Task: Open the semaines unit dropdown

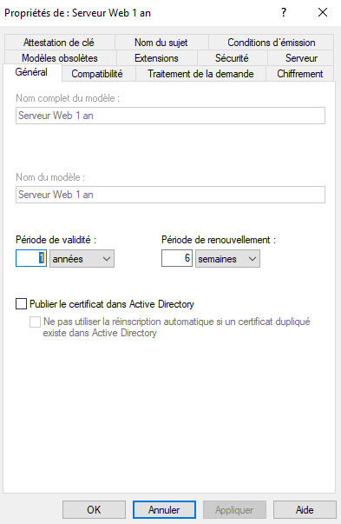Action: click(x=227, y=259)
